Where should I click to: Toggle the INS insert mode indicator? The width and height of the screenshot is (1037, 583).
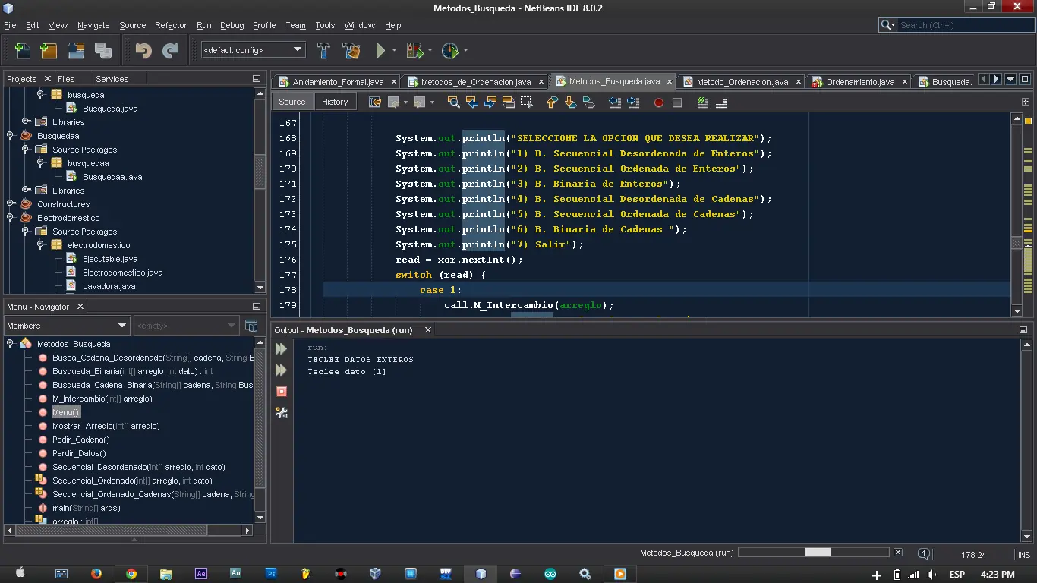1024,555
